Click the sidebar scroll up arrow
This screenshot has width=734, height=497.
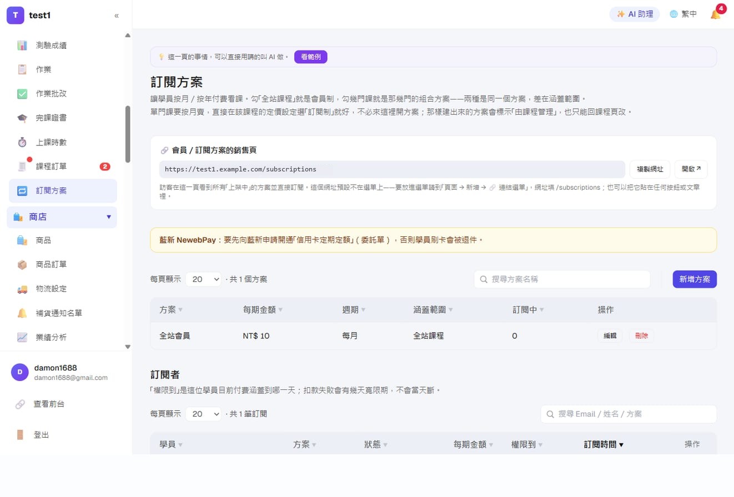click(128, 35)
